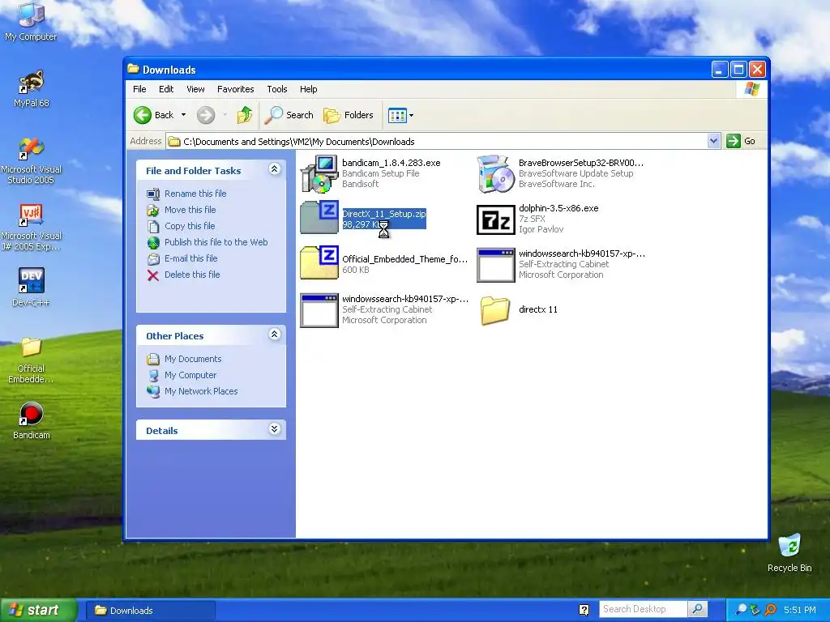This screenshot has width=830, height=622.
Task: Open Back button history dropdown arrow
Action: pyautogui.click(x=184, y=115)
